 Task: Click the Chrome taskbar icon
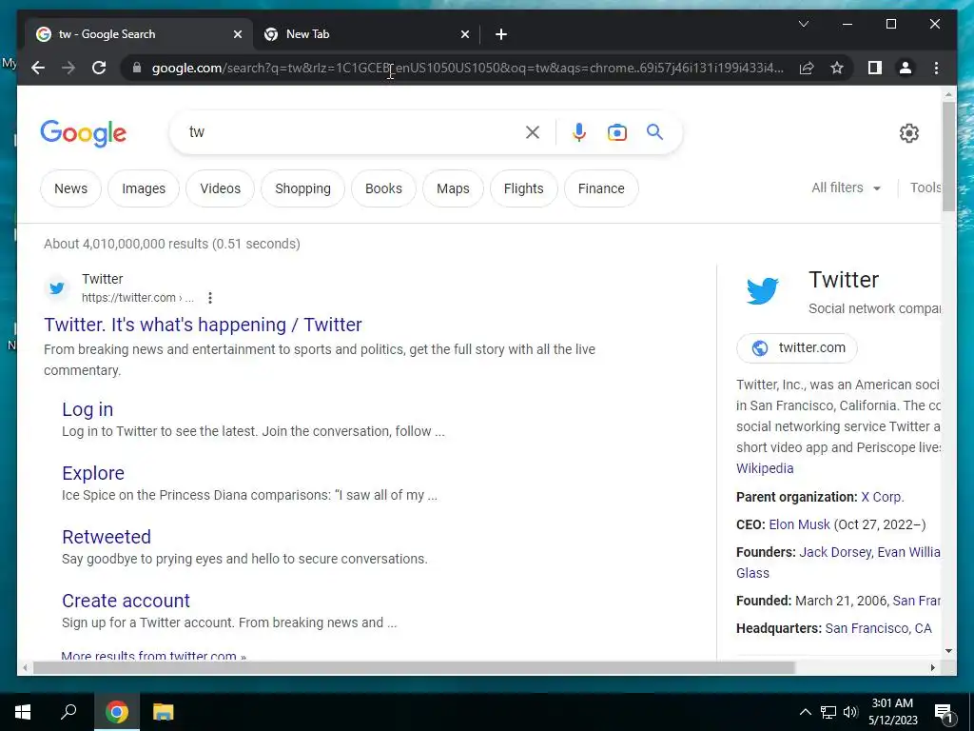(117, 712)
